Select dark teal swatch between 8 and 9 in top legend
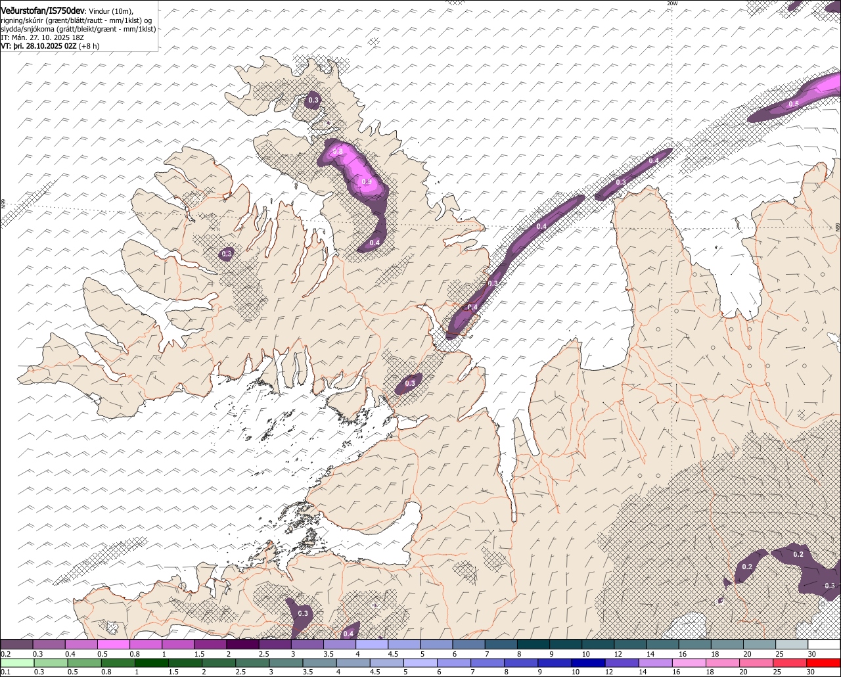Viewport: 841px width, 677px height. click(534, 644)
